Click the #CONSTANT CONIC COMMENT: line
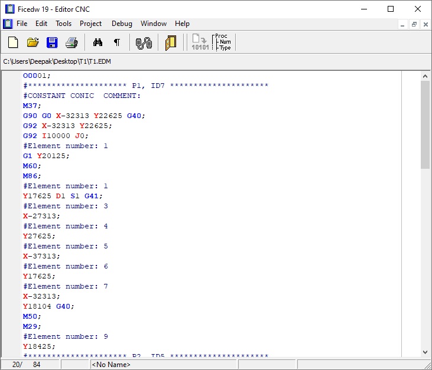The image size is (432, 370). [x=82, y=96]
